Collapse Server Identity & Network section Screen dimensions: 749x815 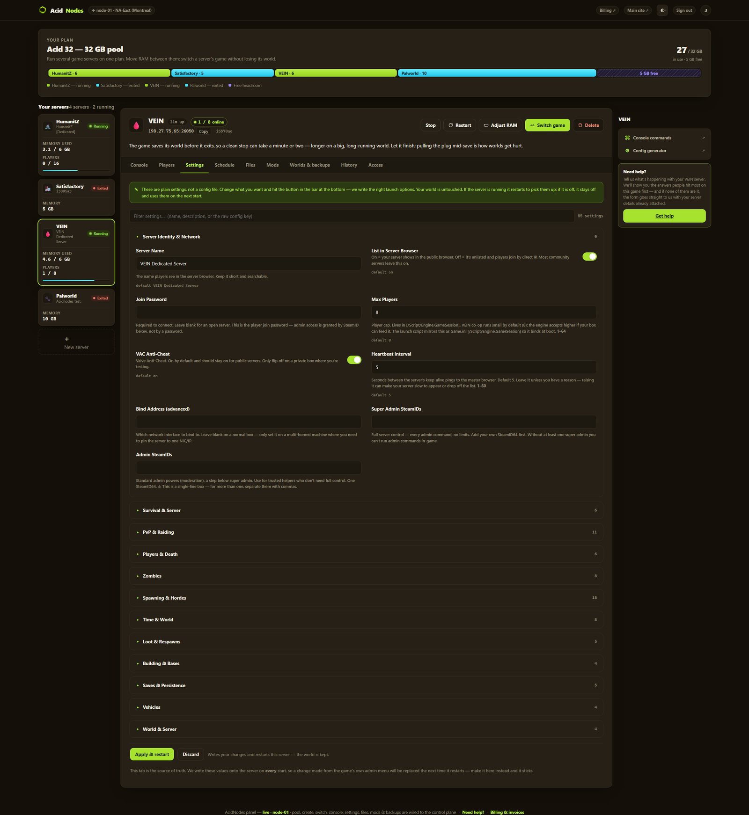(366, 237)
